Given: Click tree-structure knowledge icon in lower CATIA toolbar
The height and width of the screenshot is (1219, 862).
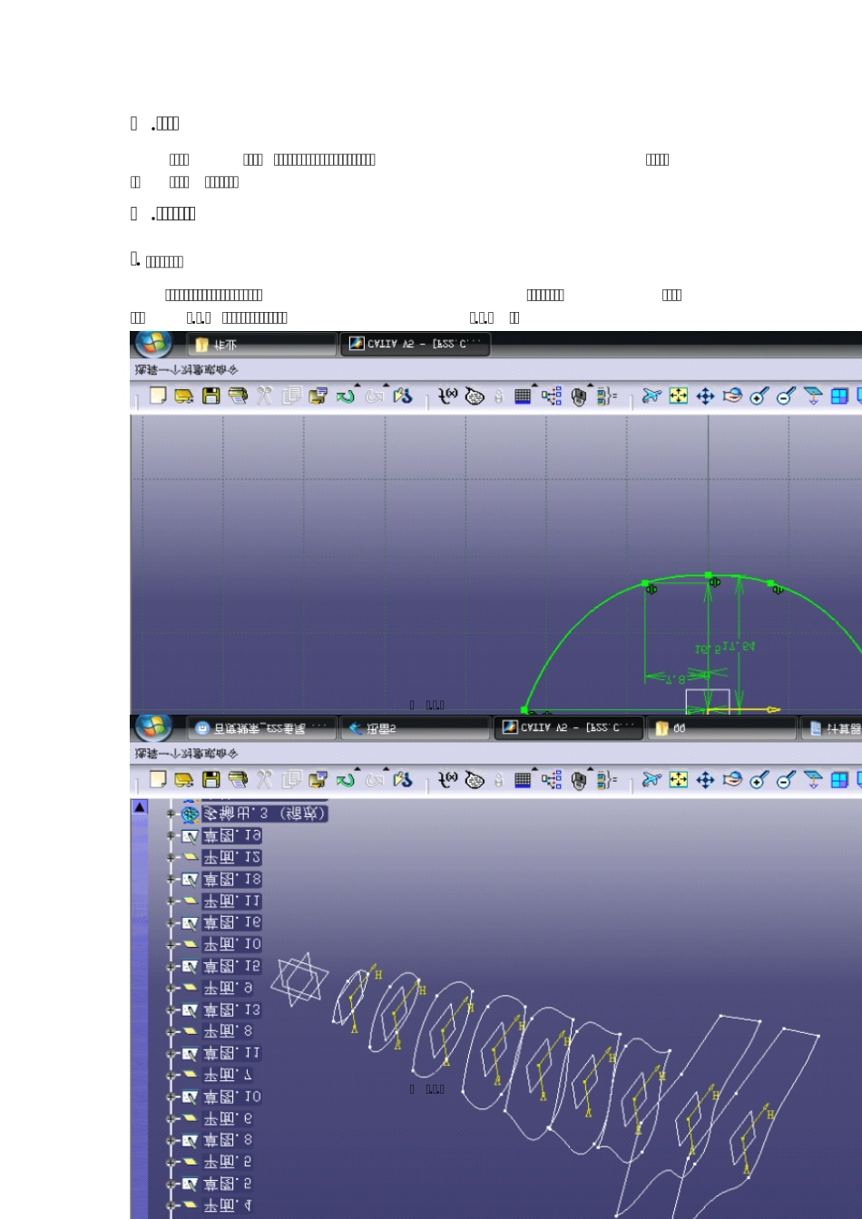Looking at the screenshot, I should pyautogui.click(x=552, y=779).
